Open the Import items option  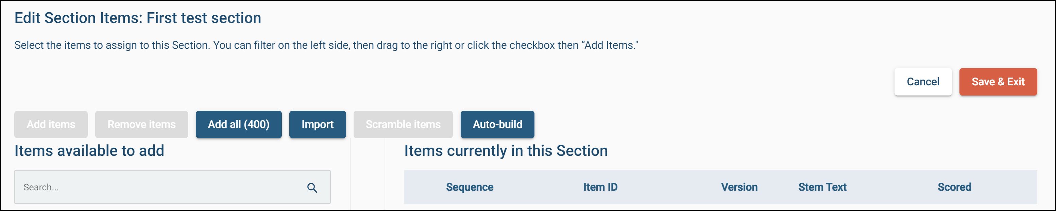tap(317, 125)
